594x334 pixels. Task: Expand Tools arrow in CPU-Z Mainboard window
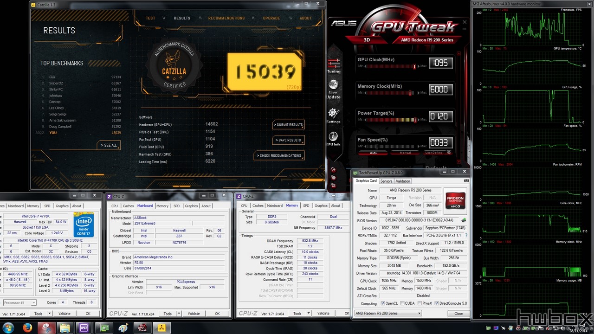(179, 314)
